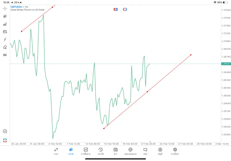Open the Quotes (ราคา) tab
Viewport: 231px width, 161px height.
pos(56,151)
